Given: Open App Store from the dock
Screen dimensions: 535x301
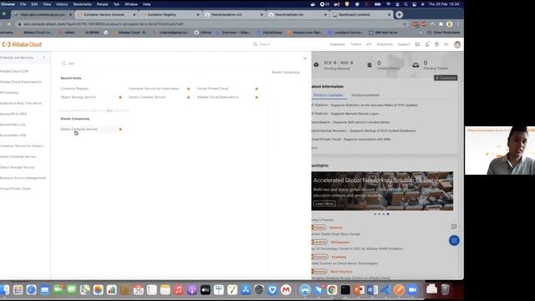Looking at the screenshot, I should click(x=246, y=290).
